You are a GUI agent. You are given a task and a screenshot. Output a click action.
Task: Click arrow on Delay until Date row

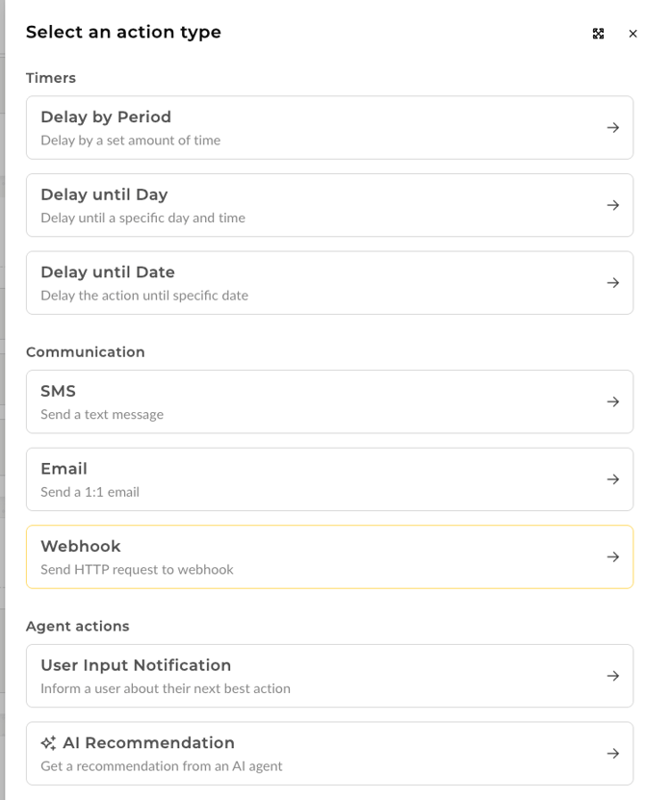[x=612, y=283]
